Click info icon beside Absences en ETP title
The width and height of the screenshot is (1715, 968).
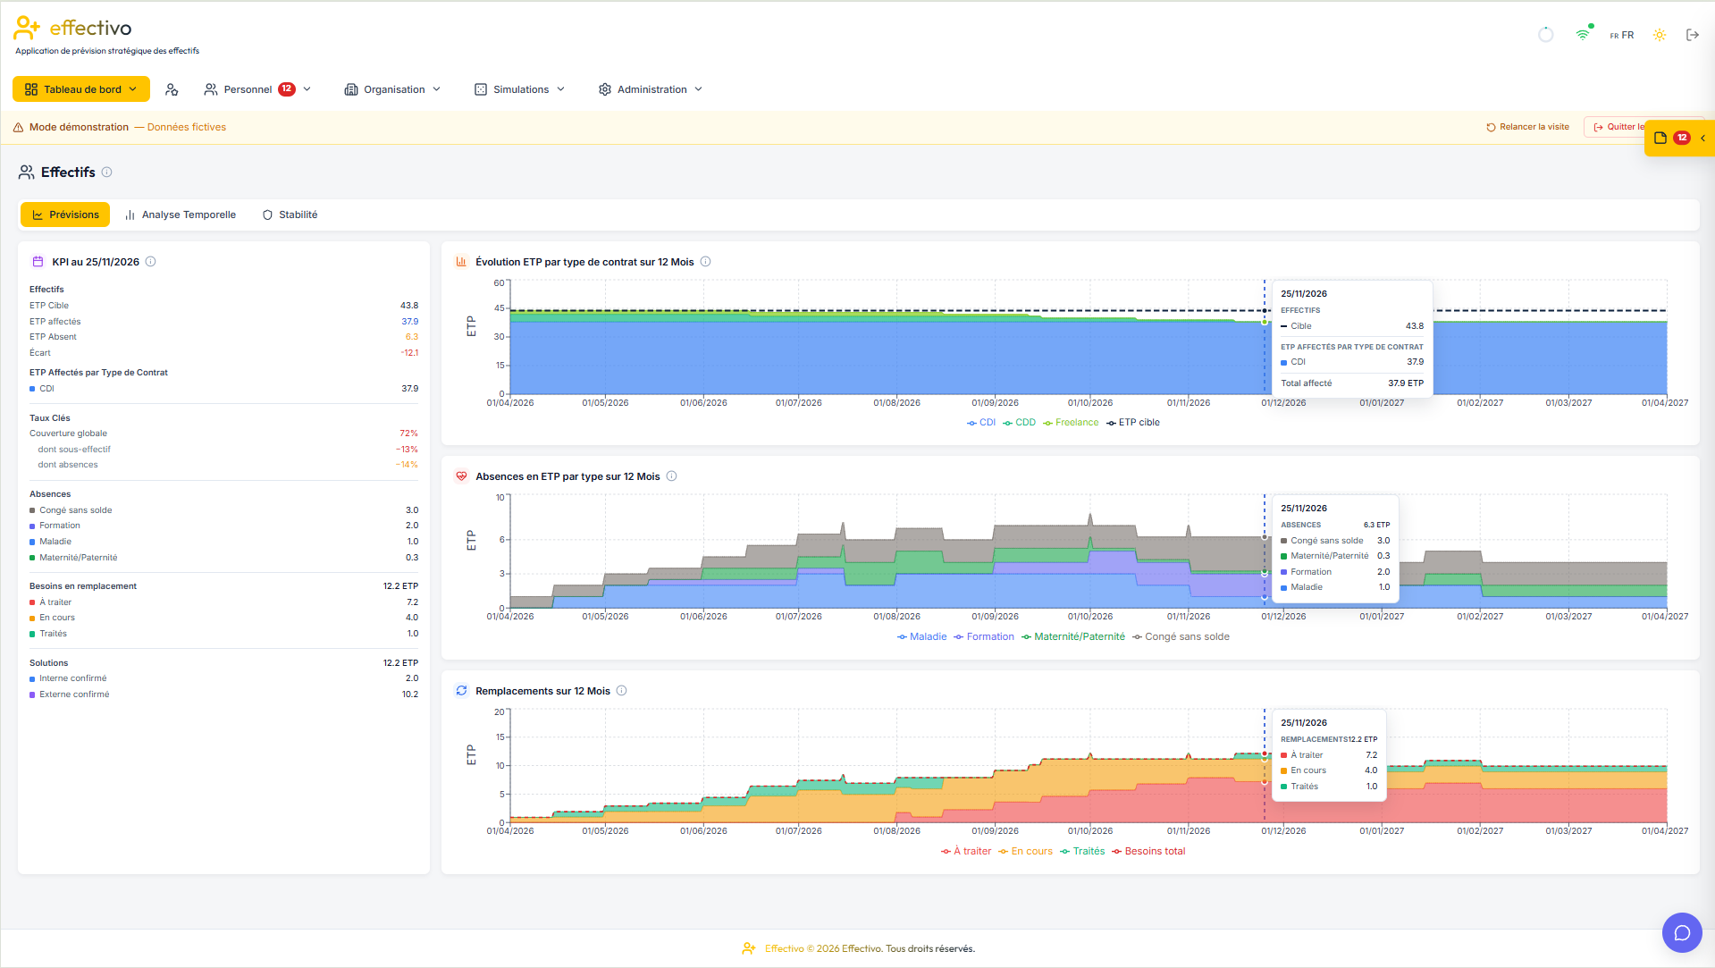(672, 476)
